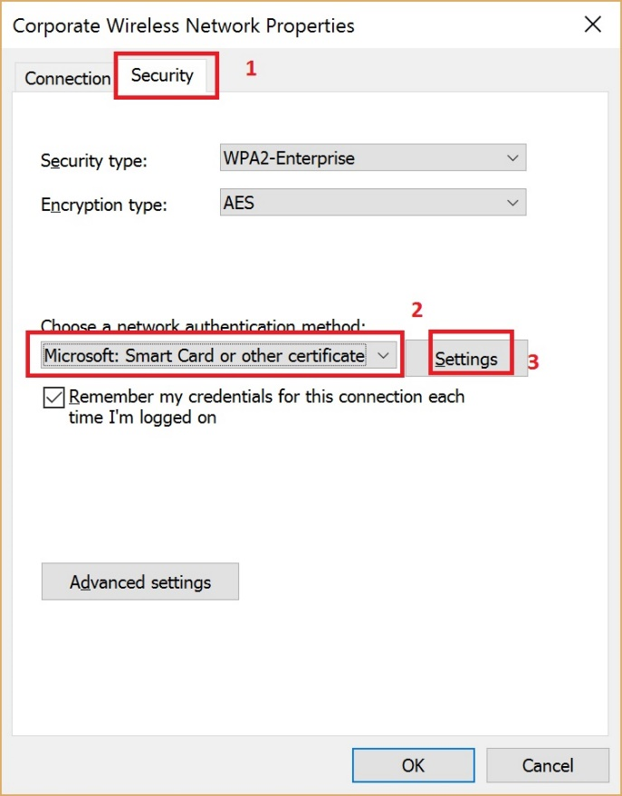Expand the Encryption type dropdown
The height and width of the screenshot is (796, 622).
click(373, 202)
